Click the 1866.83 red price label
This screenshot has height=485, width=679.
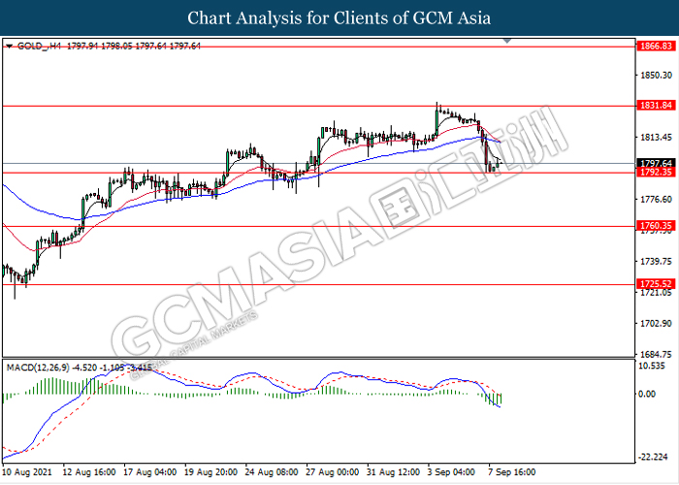[657, 46]
